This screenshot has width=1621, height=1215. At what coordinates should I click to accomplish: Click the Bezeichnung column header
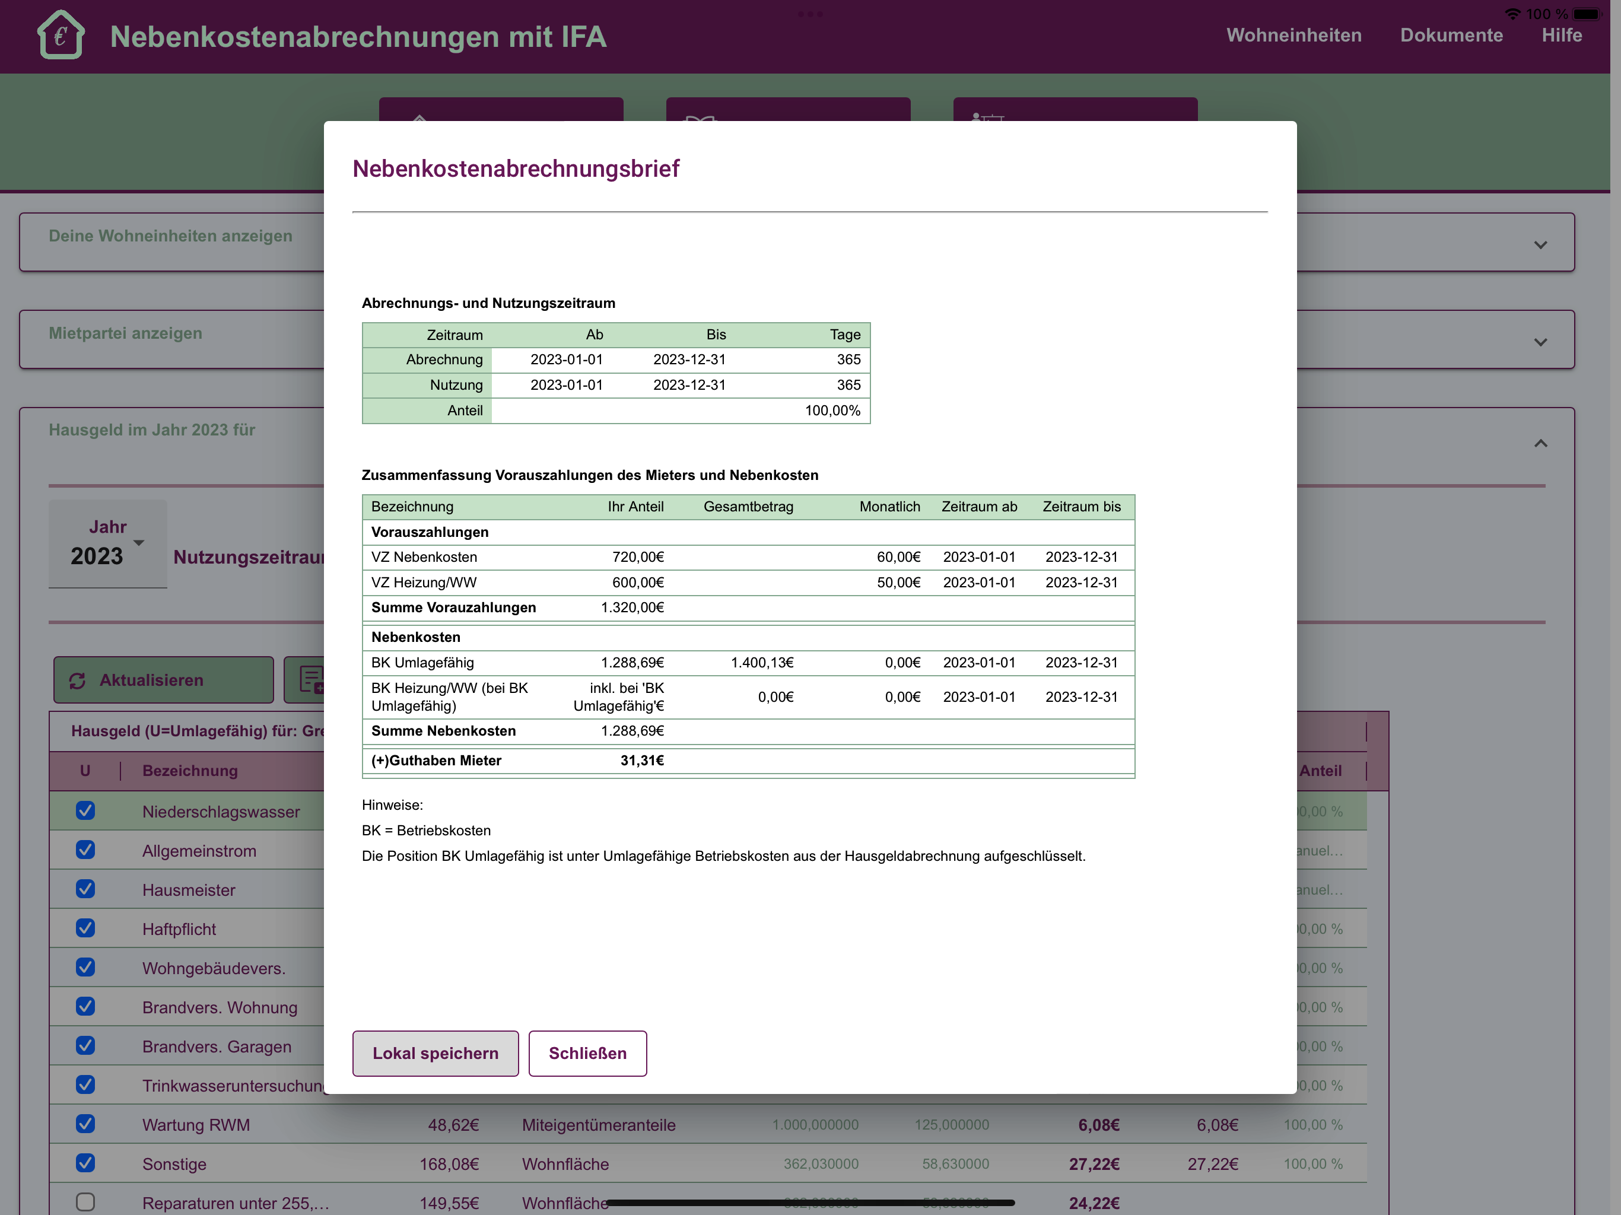[190, 771]
